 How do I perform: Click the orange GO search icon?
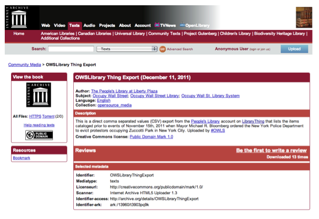(x=162, y=49)
